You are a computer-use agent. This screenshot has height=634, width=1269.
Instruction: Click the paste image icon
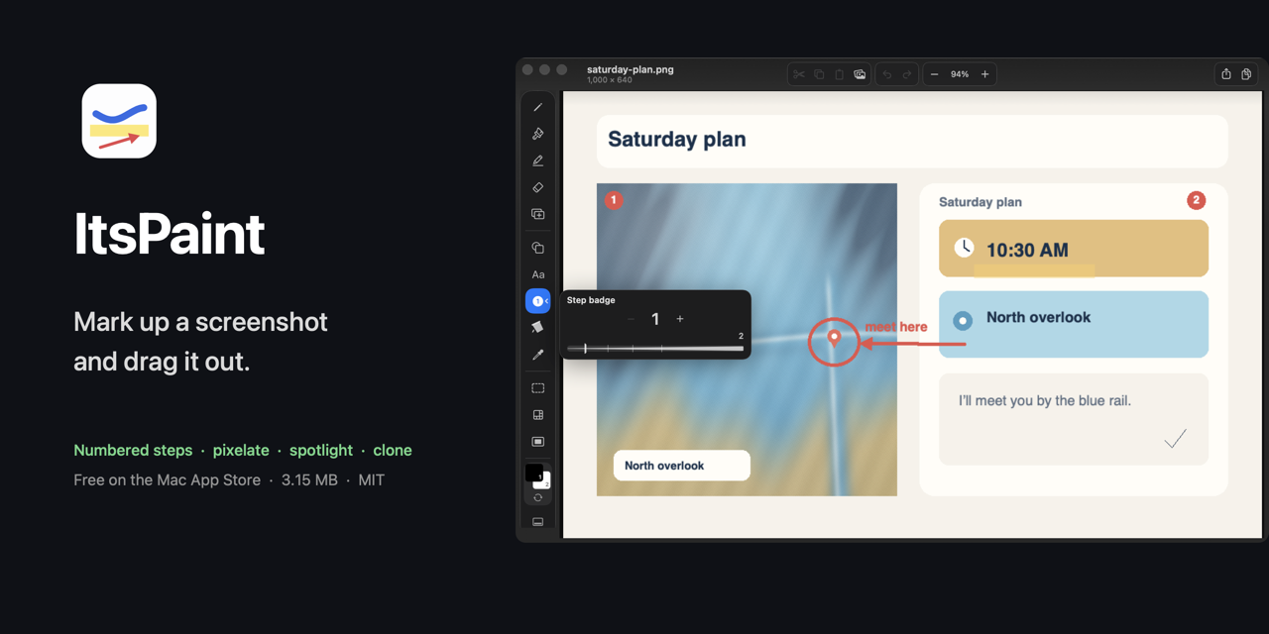[x=860, y=74]
